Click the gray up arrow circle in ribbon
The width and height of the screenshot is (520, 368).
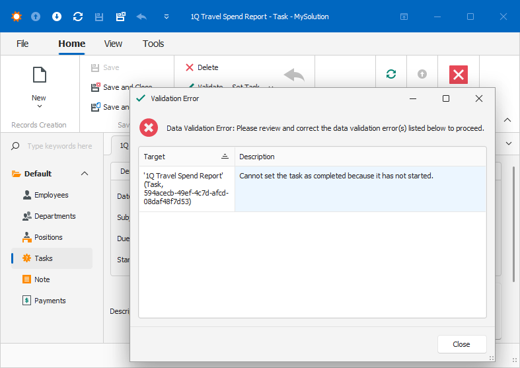point(422,74)
